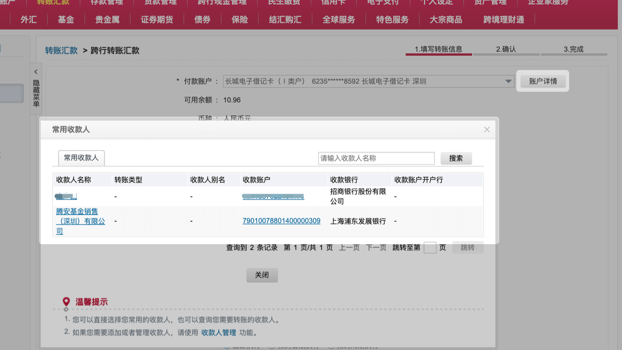Image resolution: width=622 pixels, height=350 pixels.
Task: Click the 转账汇款 breadcrumb link
Action: click(x=61, y=50)
